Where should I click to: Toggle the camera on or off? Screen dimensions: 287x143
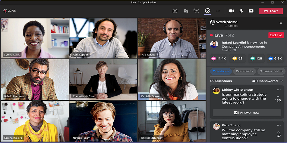point(231,11)
